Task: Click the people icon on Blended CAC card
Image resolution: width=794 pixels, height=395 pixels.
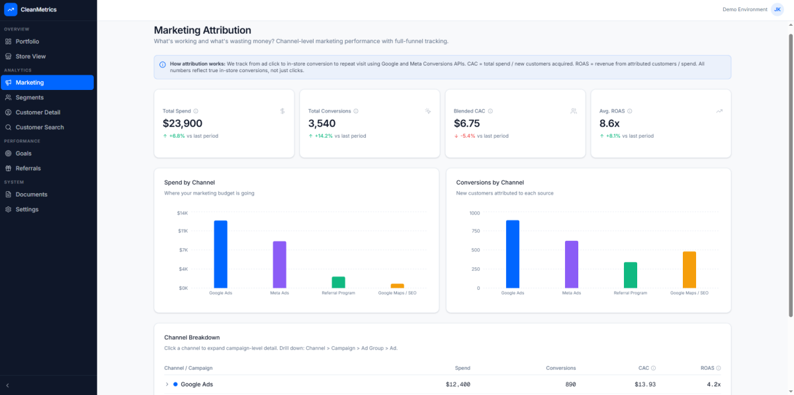Action: 574,110
